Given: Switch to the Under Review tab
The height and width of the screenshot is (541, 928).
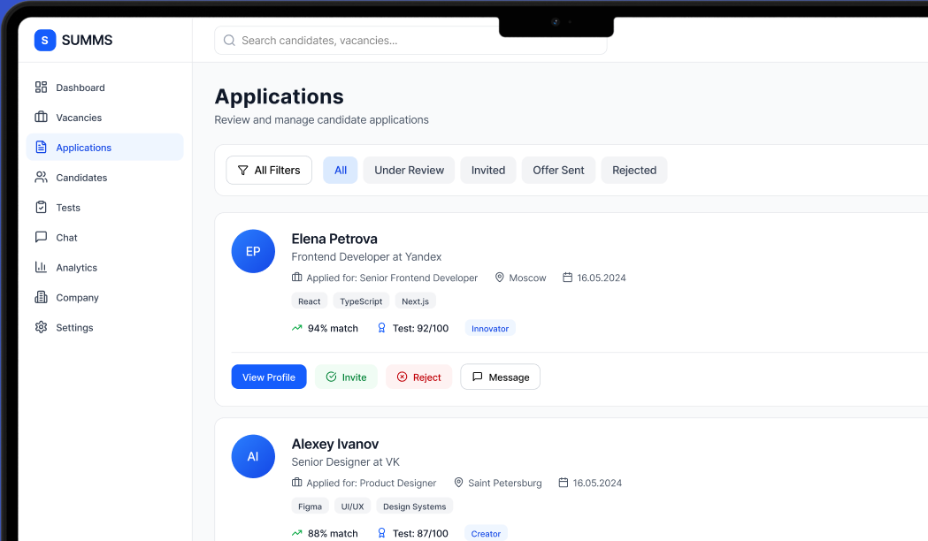Looking at the screenshot, I should [x=409, y=171].
